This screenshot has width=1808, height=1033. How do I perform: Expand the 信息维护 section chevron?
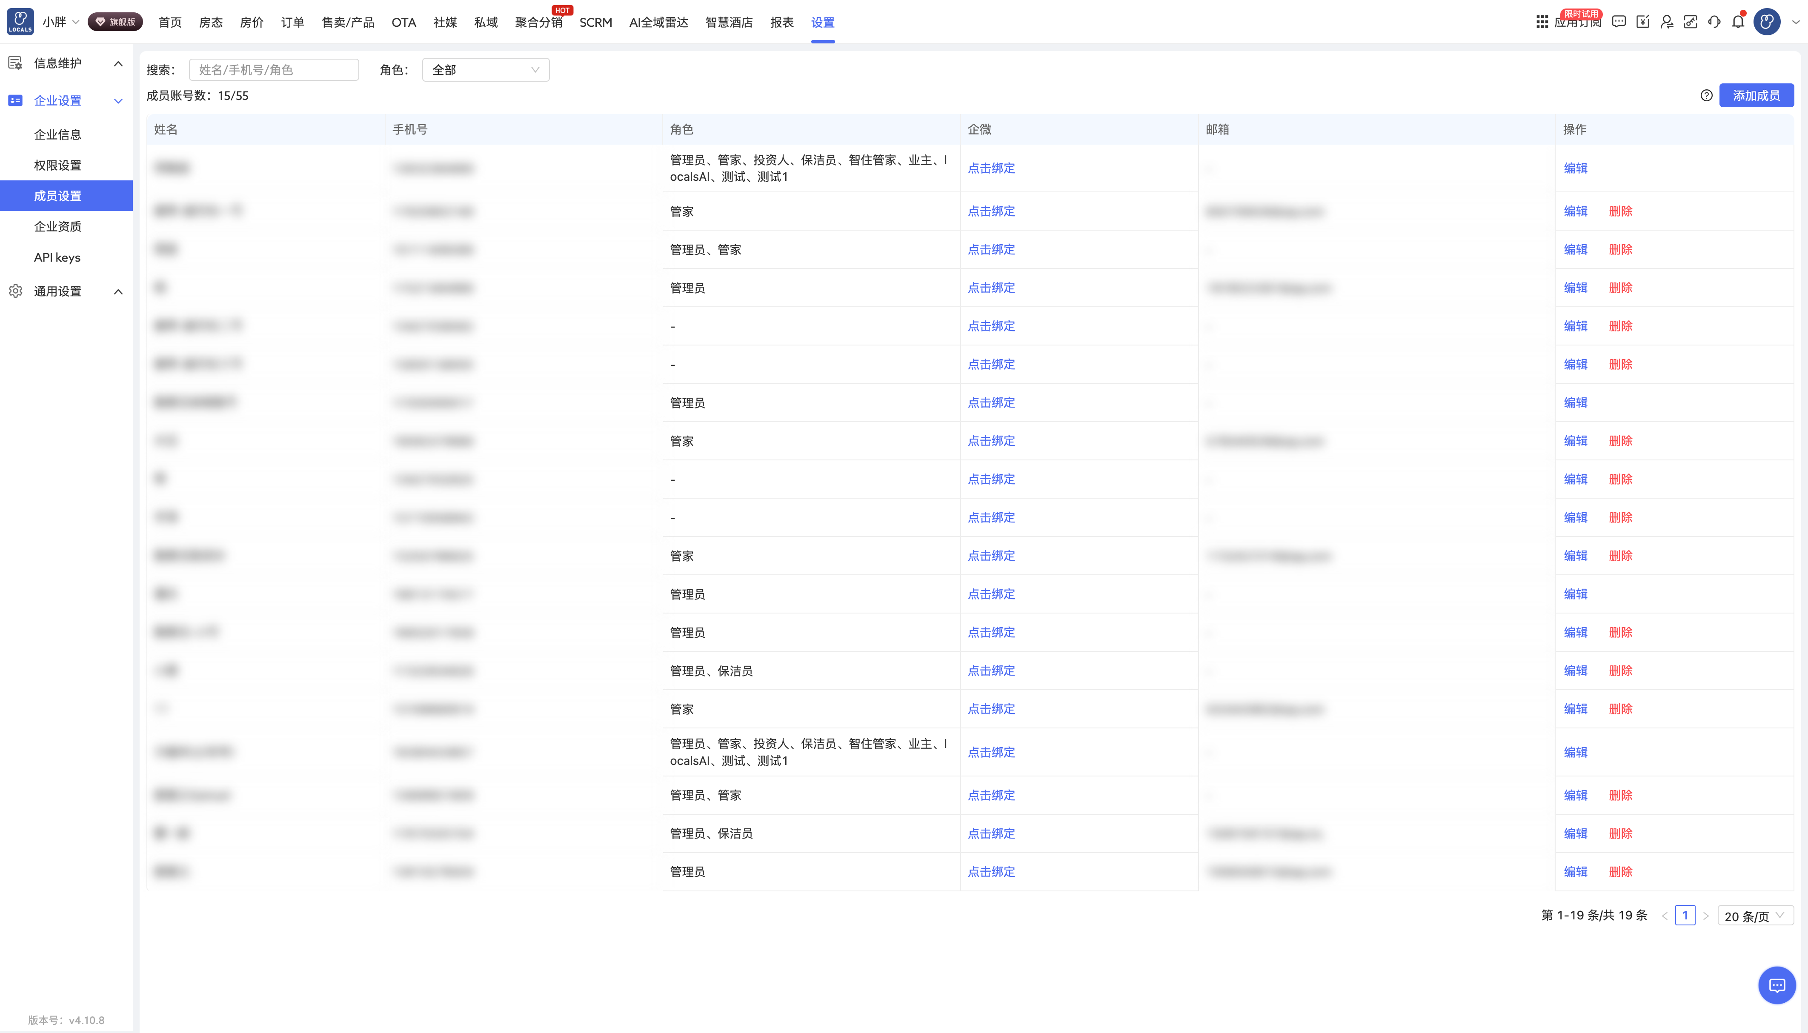(x=118, y=64)
